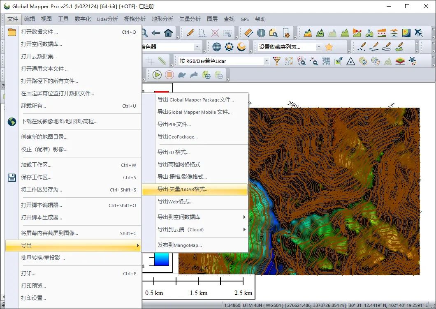Viewport: 436px width, 309px height.
Task: Select 批量转换/重投影 menu entry
Action: point(73,258)
